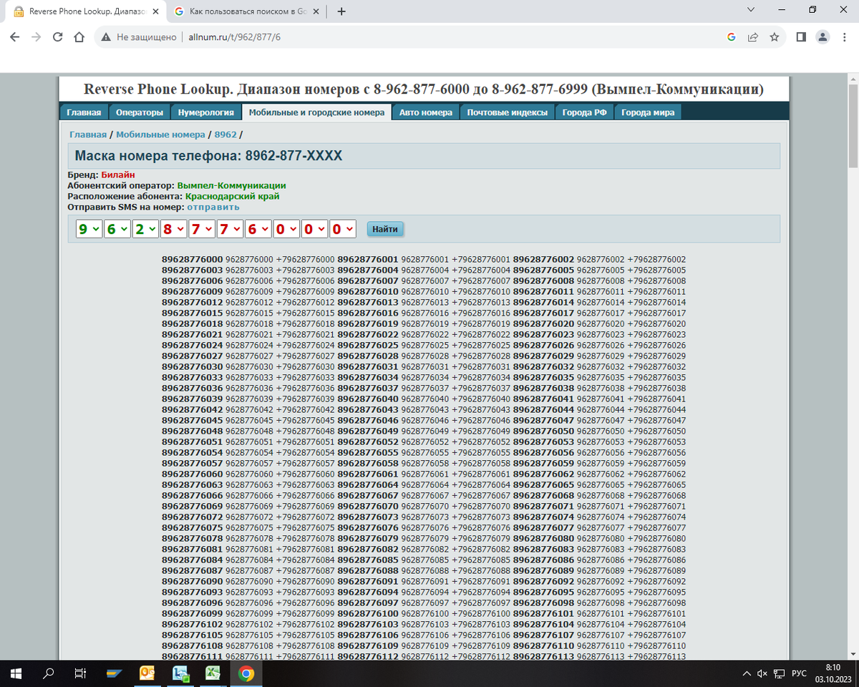Image resolution: width=859 pixels, height=687 pixels.
Task: Show hidden tray icons chevron
Action: point(747,673)
